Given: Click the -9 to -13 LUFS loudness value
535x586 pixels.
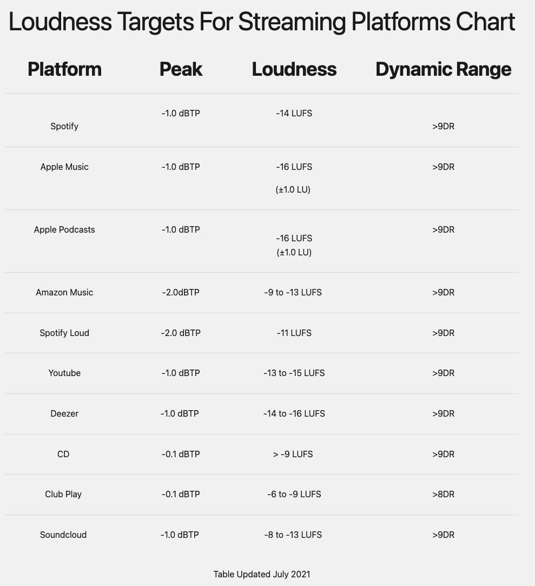Looking at the screenshot, I should 293,292.
